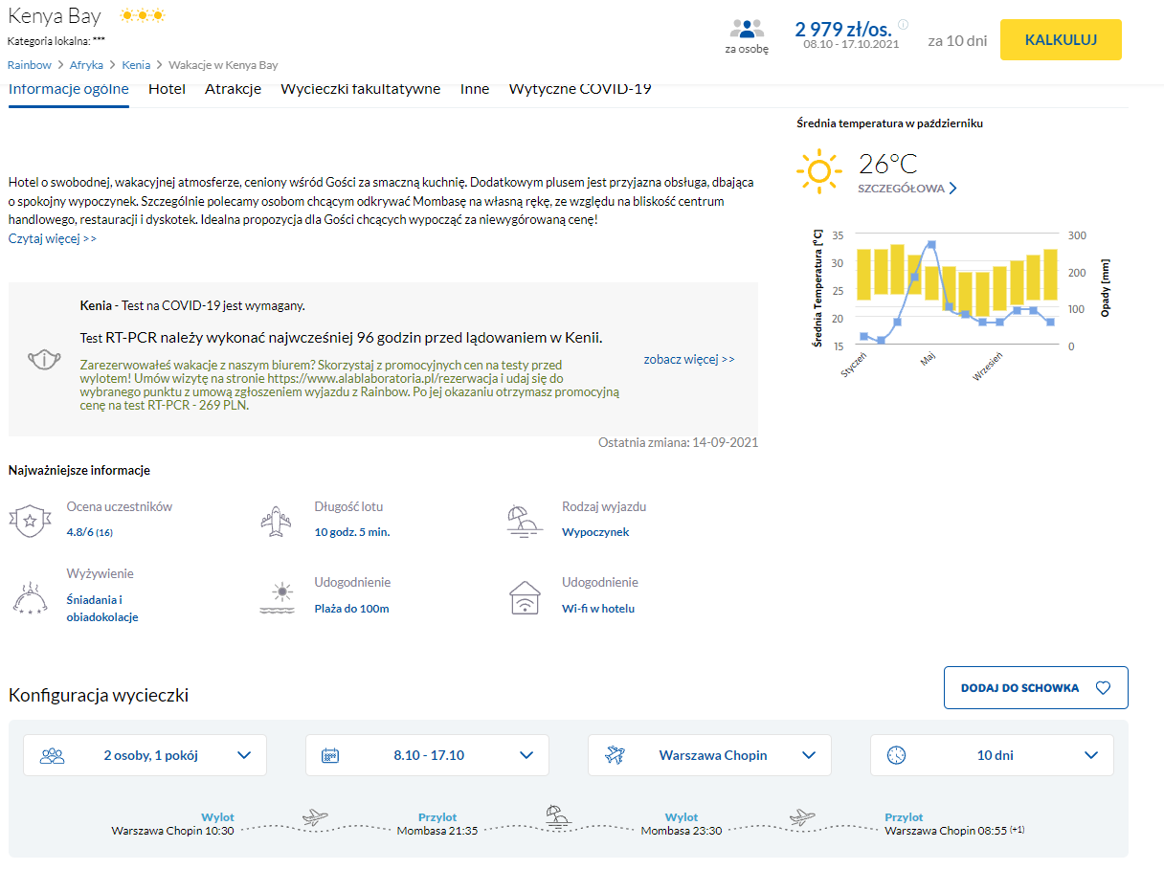Click the DODAJ DO SCHOWKA button
The image size is (1164, 870).
1036,687
